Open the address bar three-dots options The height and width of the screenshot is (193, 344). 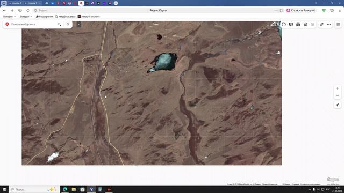[276, 10]
